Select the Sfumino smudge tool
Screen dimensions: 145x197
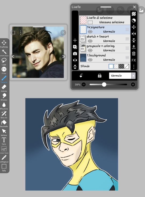pyautogui.click(x=4, y=97)
